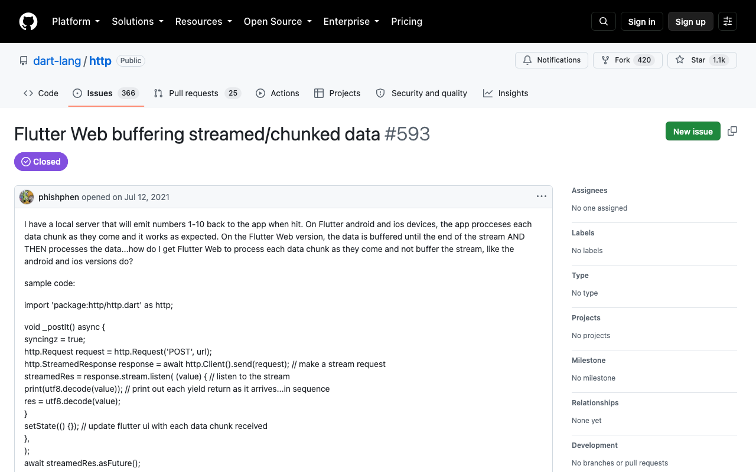The width and height of the screenshot is (756, 472).
Task: Expand the Resources menu
Action: pyautogui.click(x=204, y=21)
